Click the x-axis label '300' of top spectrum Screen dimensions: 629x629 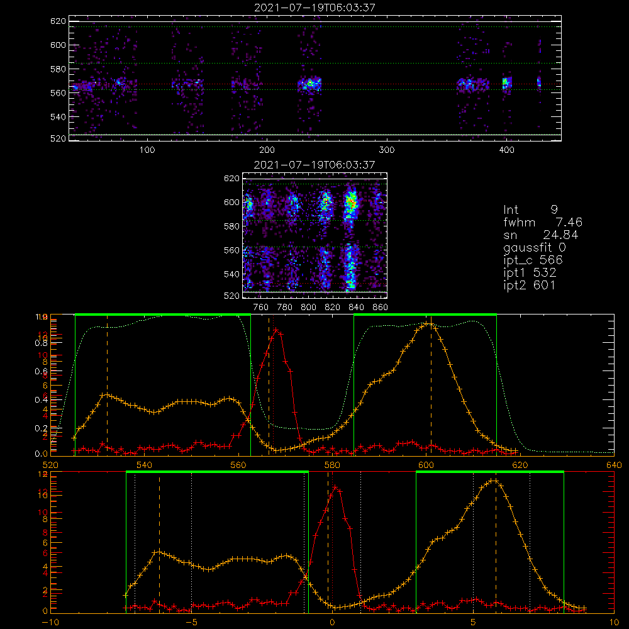387,150
